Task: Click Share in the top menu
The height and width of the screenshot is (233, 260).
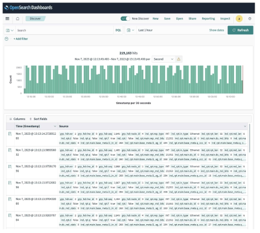Action: pyautogui.click(x=192, y=18)
